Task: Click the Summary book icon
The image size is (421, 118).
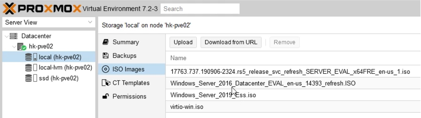Action: pos(105,42)
